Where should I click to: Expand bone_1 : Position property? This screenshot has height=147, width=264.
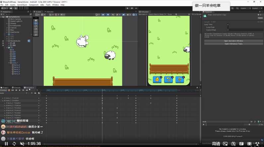point(3,98)
